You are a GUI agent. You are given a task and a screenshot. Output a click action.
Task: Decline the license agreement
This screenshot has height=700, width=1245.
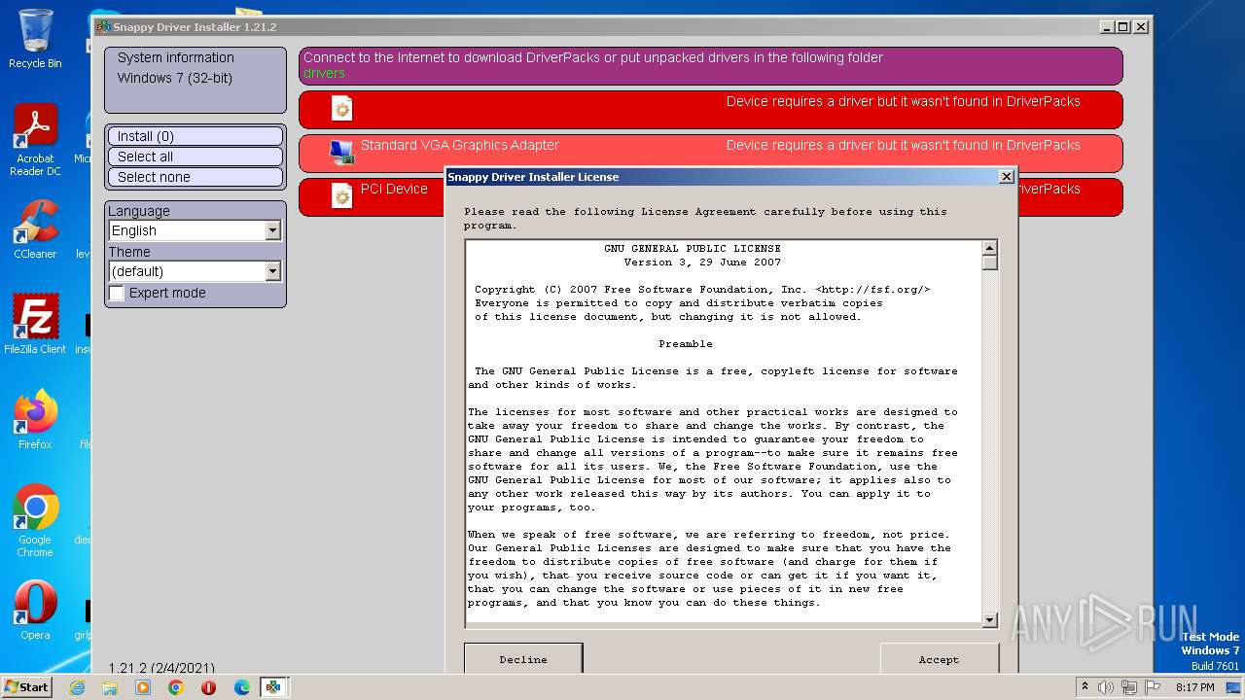pos(523,658)
